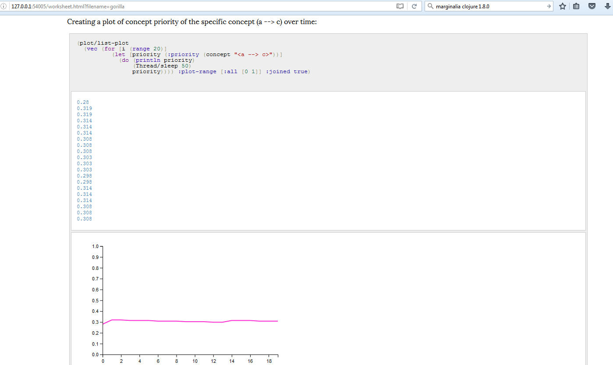Image resolution: width=613 pixels, height=365 pixels.
Task: Bookmark this page with the star icon
Action: pyautogui.click(x=563, y=7)
